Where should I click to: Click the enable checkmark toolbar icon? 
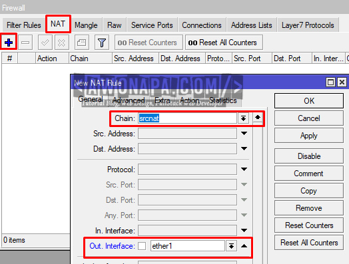(45, 42)
